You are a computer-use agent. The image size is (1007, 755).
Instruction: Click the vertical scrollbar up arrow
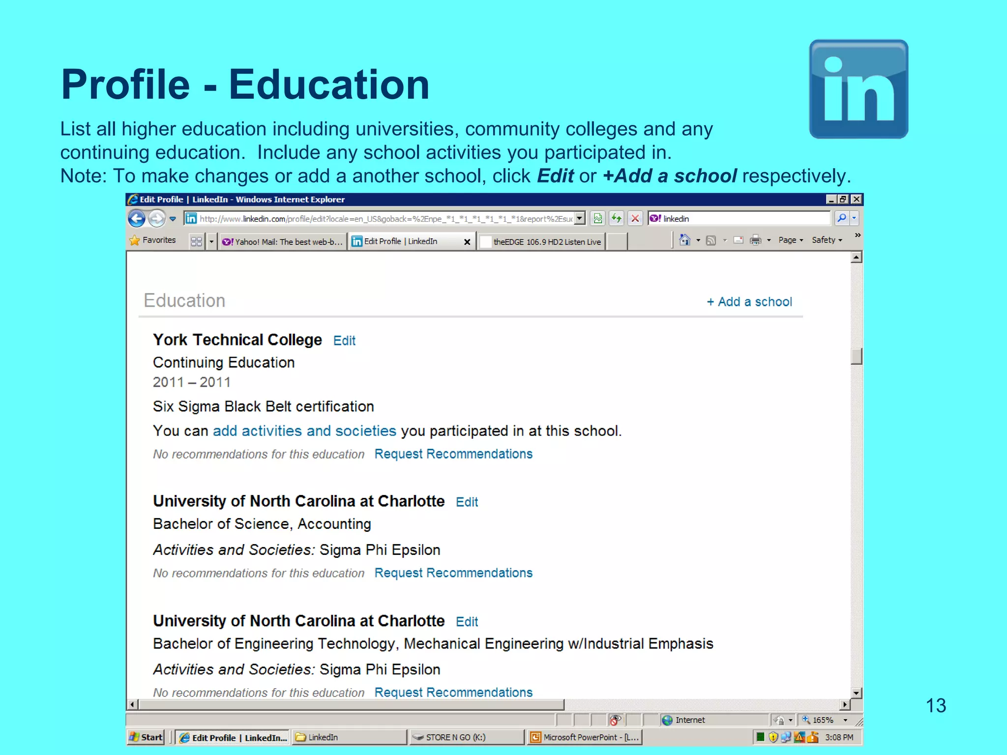click(856, 257)
